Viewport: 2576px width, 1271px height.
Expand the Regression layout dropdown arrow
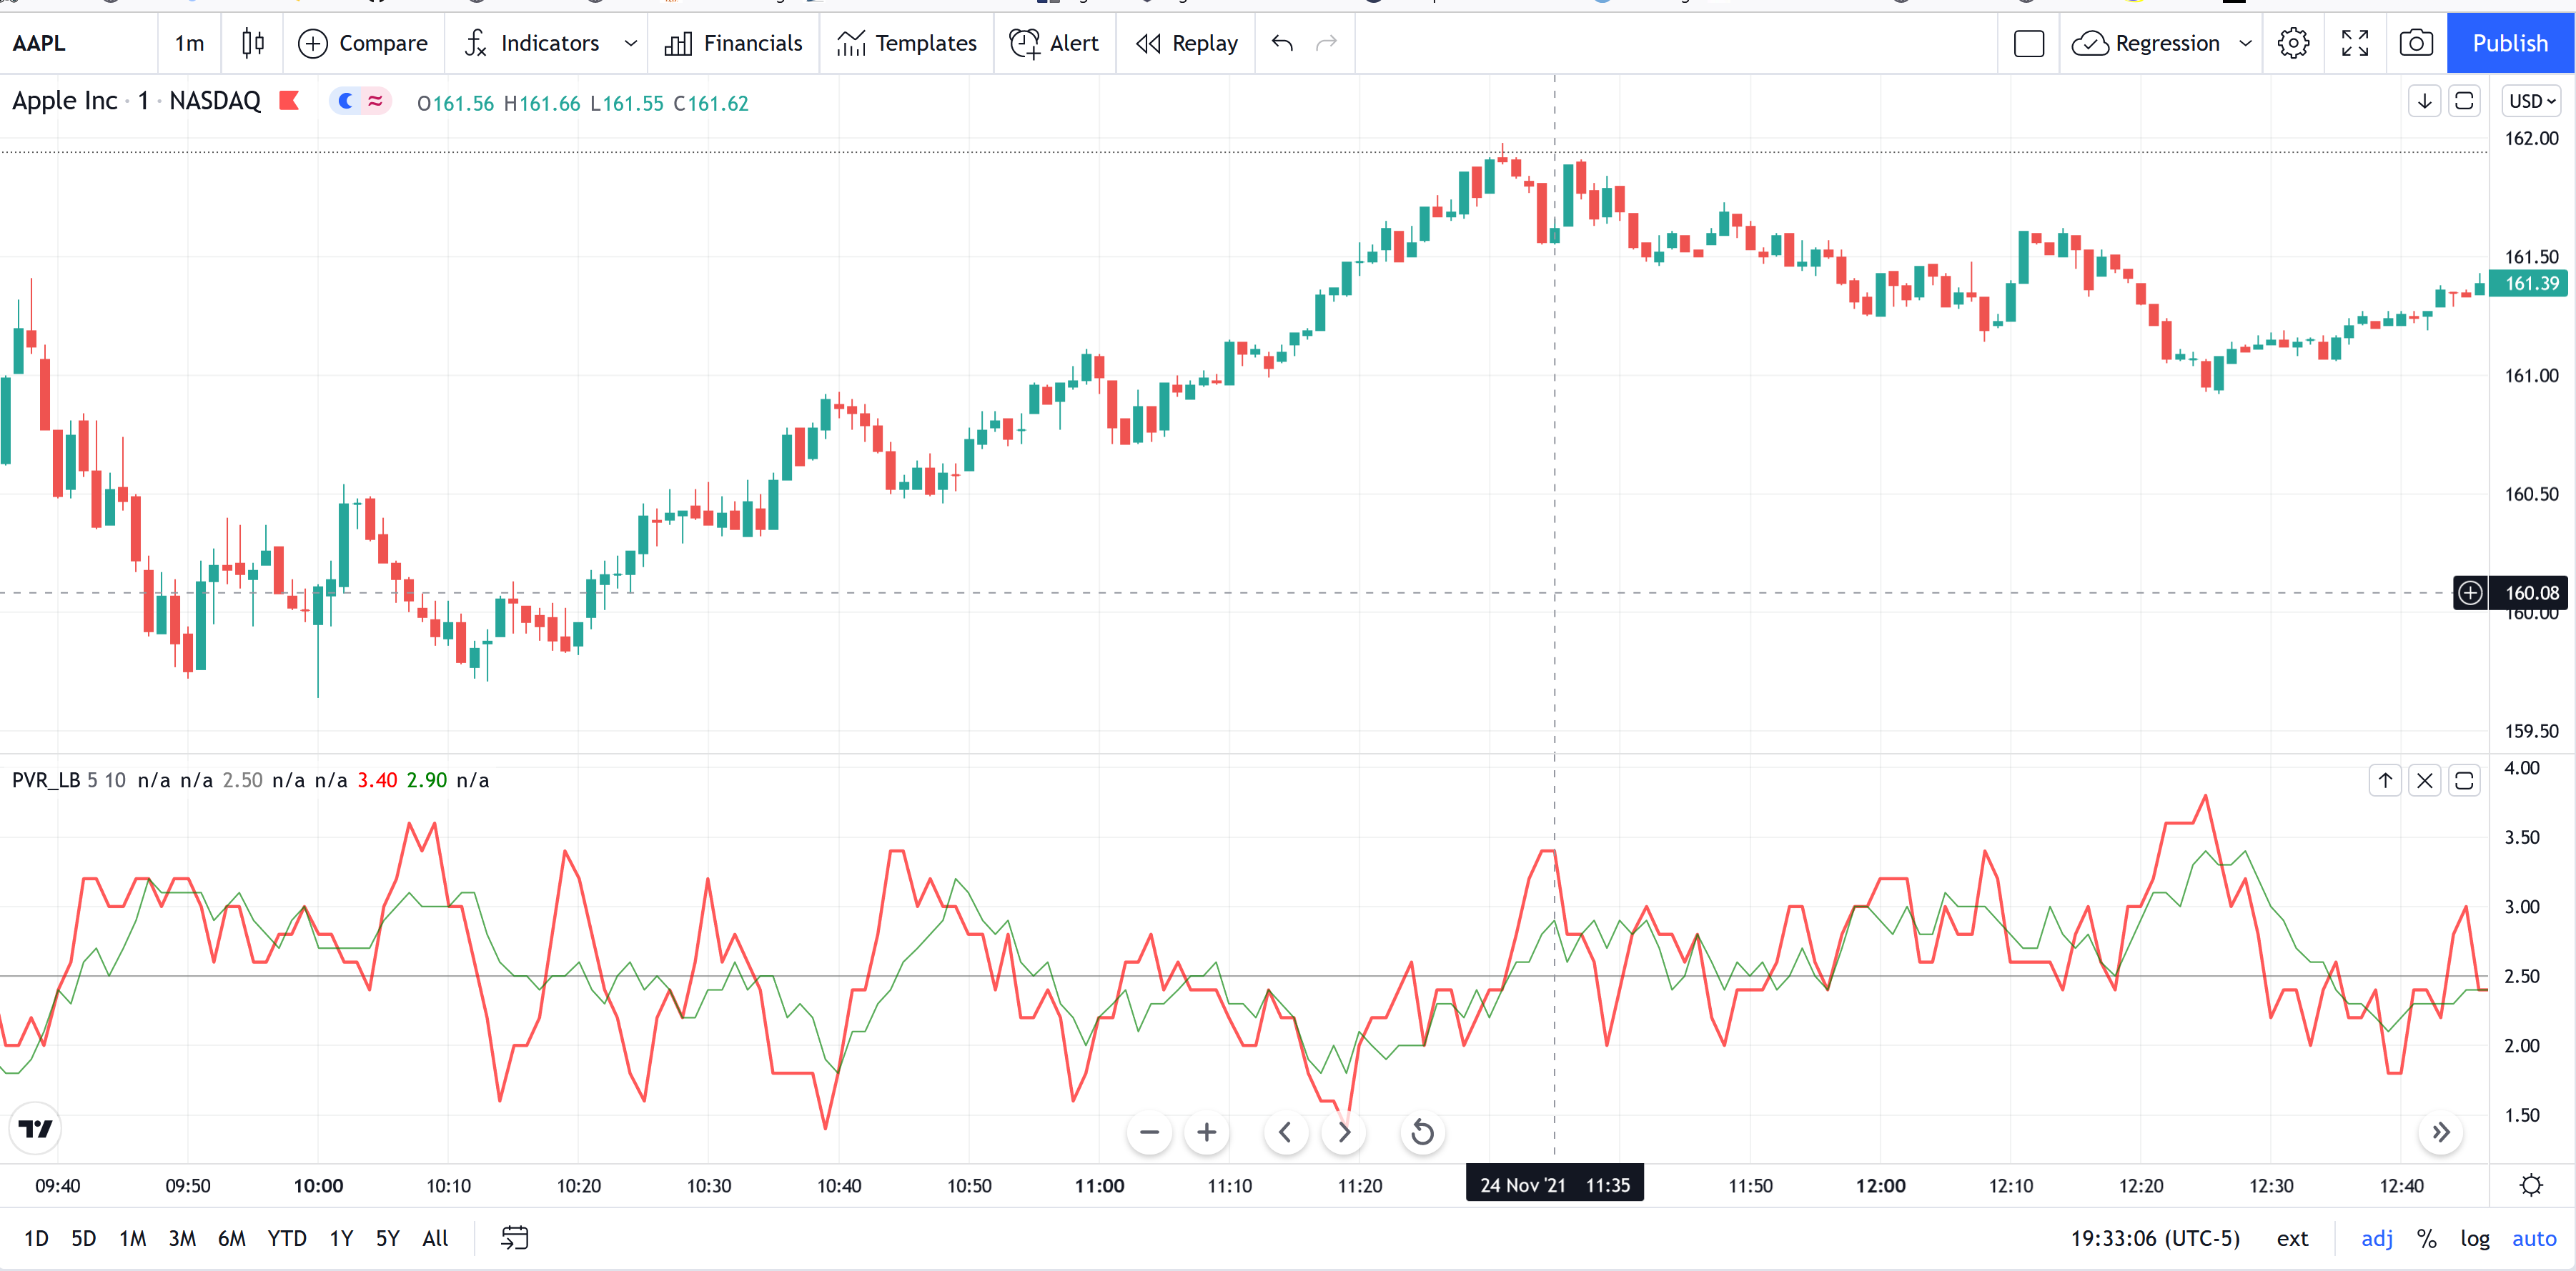2245,43
